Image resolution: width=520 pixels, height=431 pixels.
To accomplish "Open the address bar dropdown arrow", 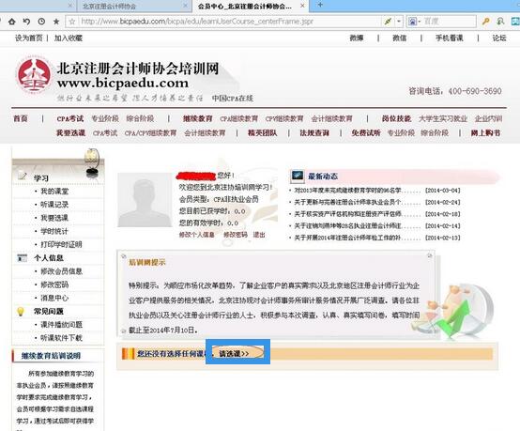I will pyautogui.click(x=399, y=22).
